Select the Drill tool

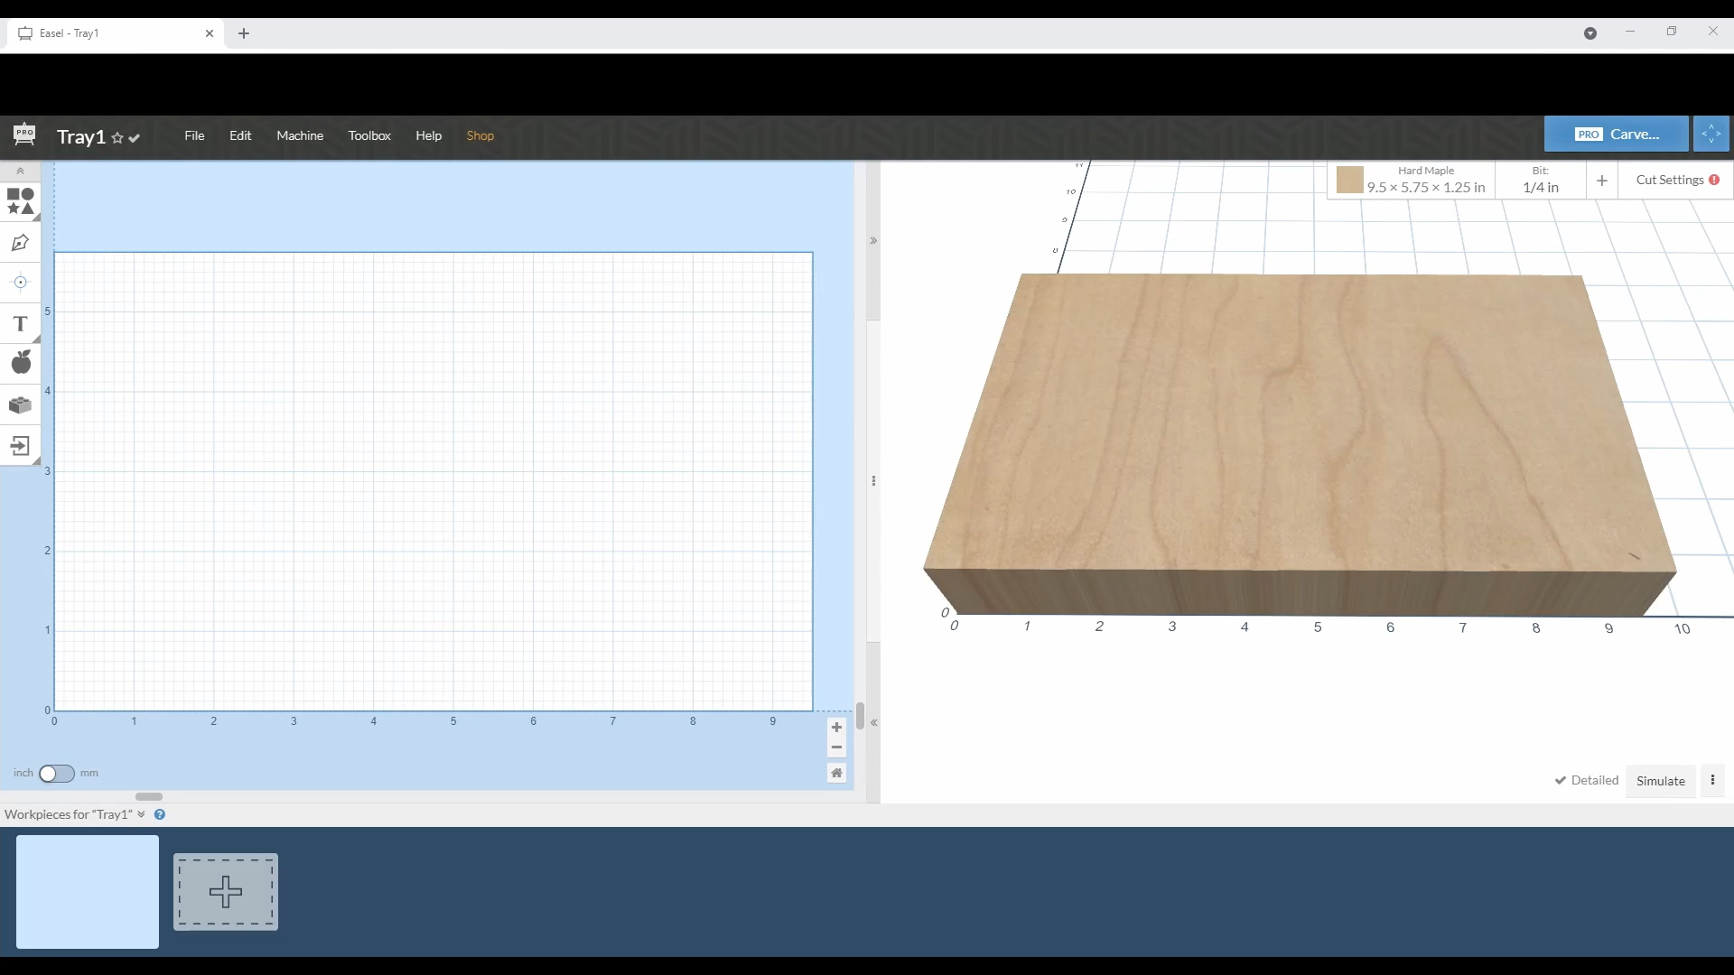[x=20, y=283]
